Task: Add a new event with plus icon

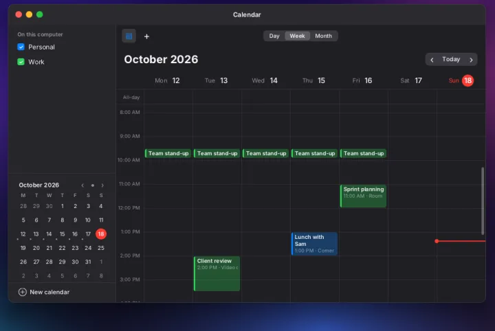Action: [146, 36]
